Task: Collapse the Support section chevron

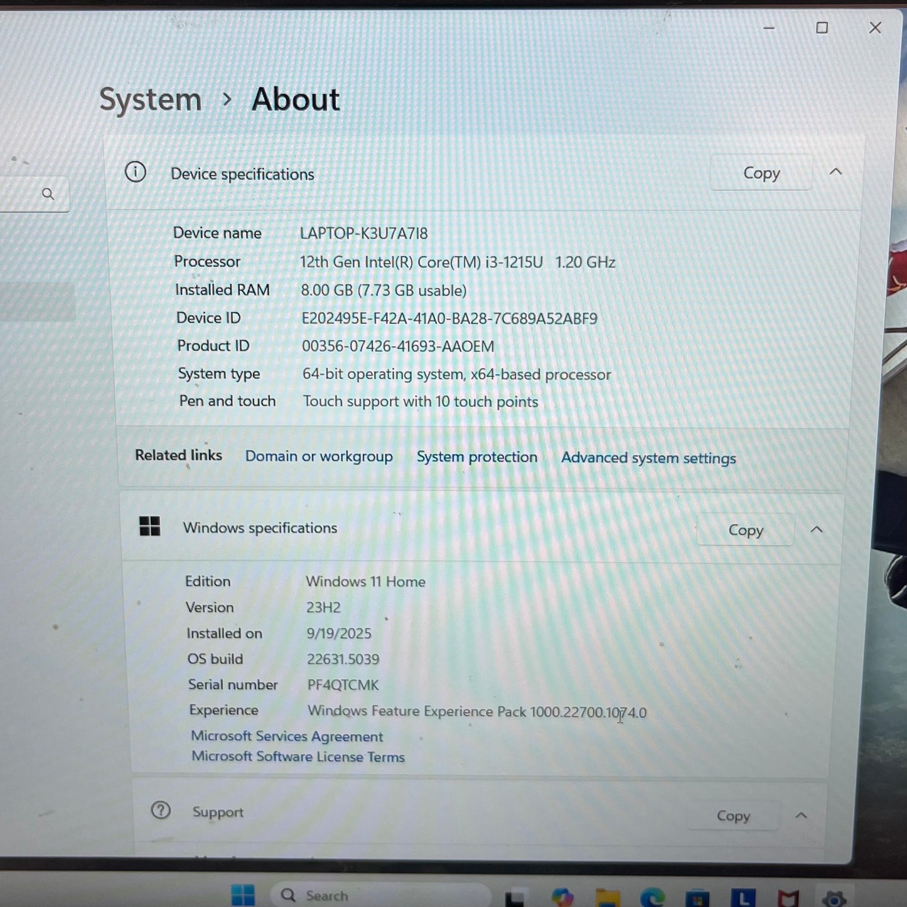Action: pyautogui.click(x=801, y=815)
